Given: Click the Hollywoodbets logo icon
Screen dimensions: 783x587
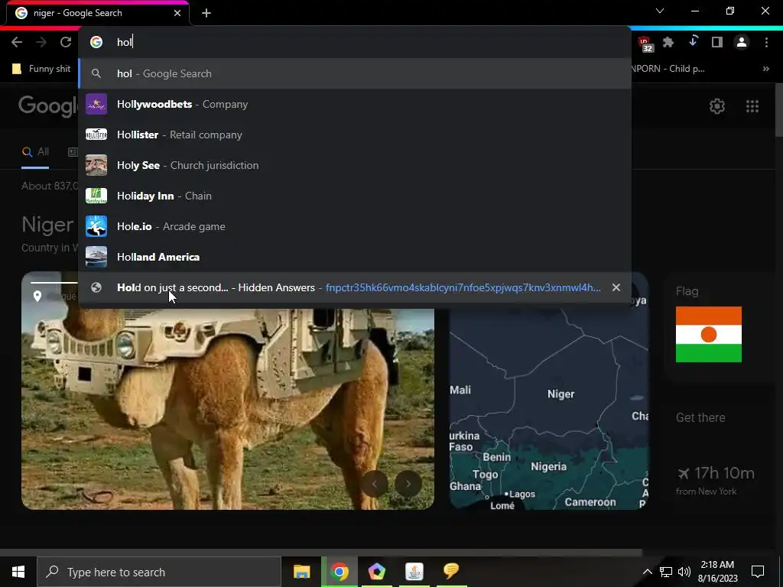Looking at the screenshot, I should tap(96, 104).
